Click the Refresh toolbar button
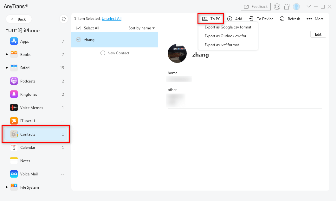This screenshot has height=201, width=336. tap(290, 19)
